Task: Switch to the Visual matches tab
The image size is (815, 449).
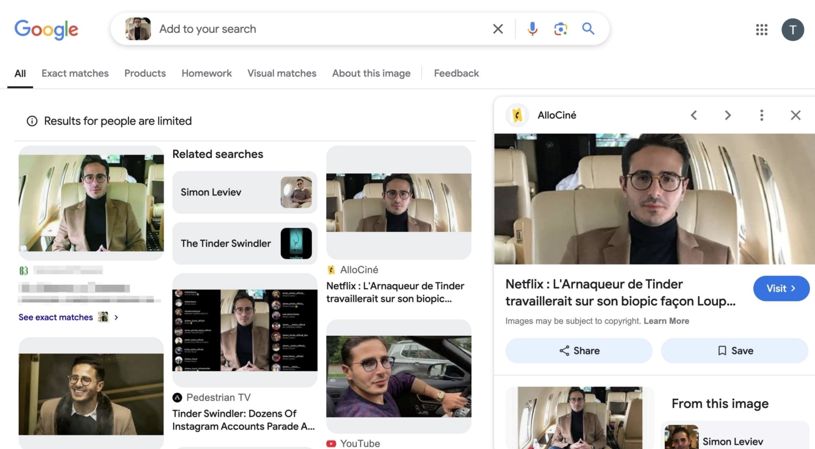Action: [282, 73]
